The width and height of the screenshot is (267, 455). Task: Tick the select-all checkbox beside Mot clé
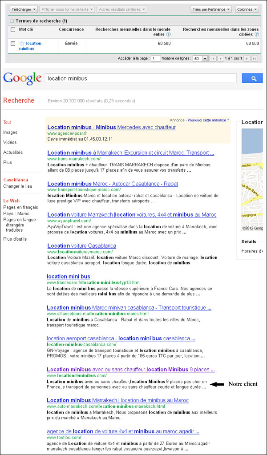pos(13,30)
